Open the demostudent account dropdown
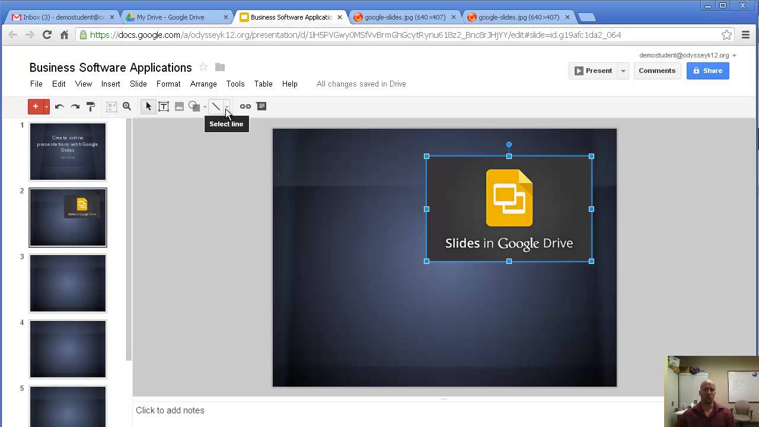This screenshot has height=427, width=759. (x=688, y=55)
